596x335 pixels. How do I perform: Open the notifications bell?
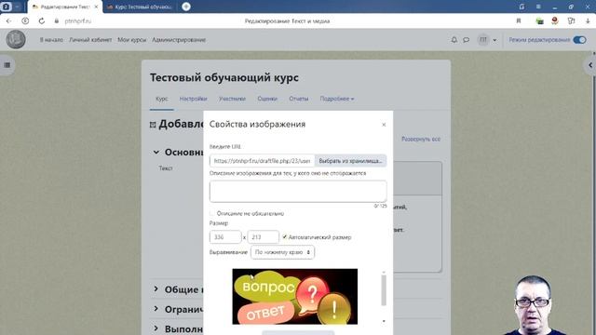click(x=454, y=39)
